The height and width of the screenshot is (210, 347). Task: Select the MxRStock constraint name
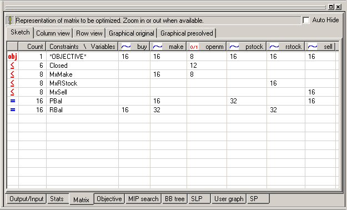coord(63,83)
